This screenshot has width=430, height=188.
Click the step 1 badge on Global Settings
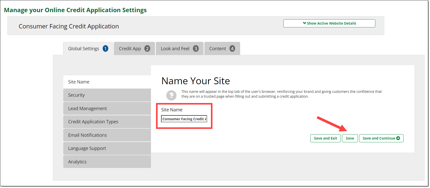click(105, 48)
